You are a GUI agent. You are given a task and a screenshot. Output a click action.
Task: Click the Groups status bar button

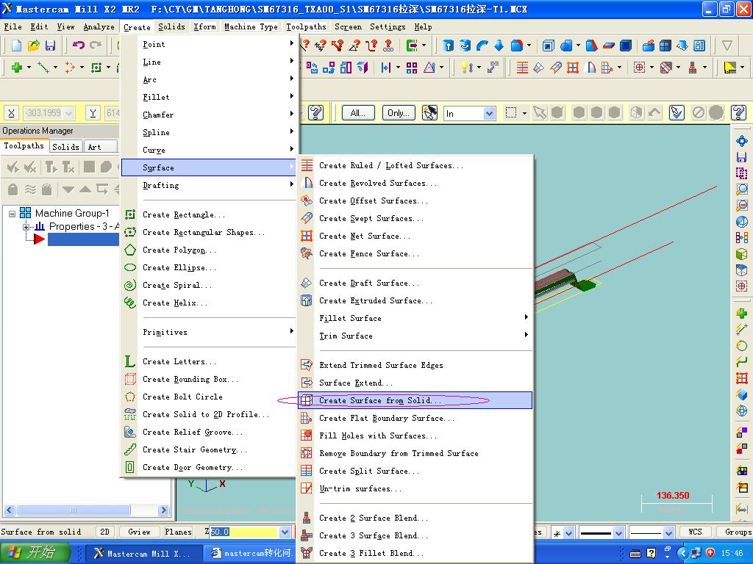[x=738, y=532]
